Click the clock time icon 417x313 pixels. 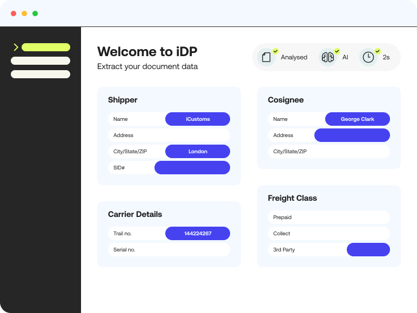[x=368, y=57]
